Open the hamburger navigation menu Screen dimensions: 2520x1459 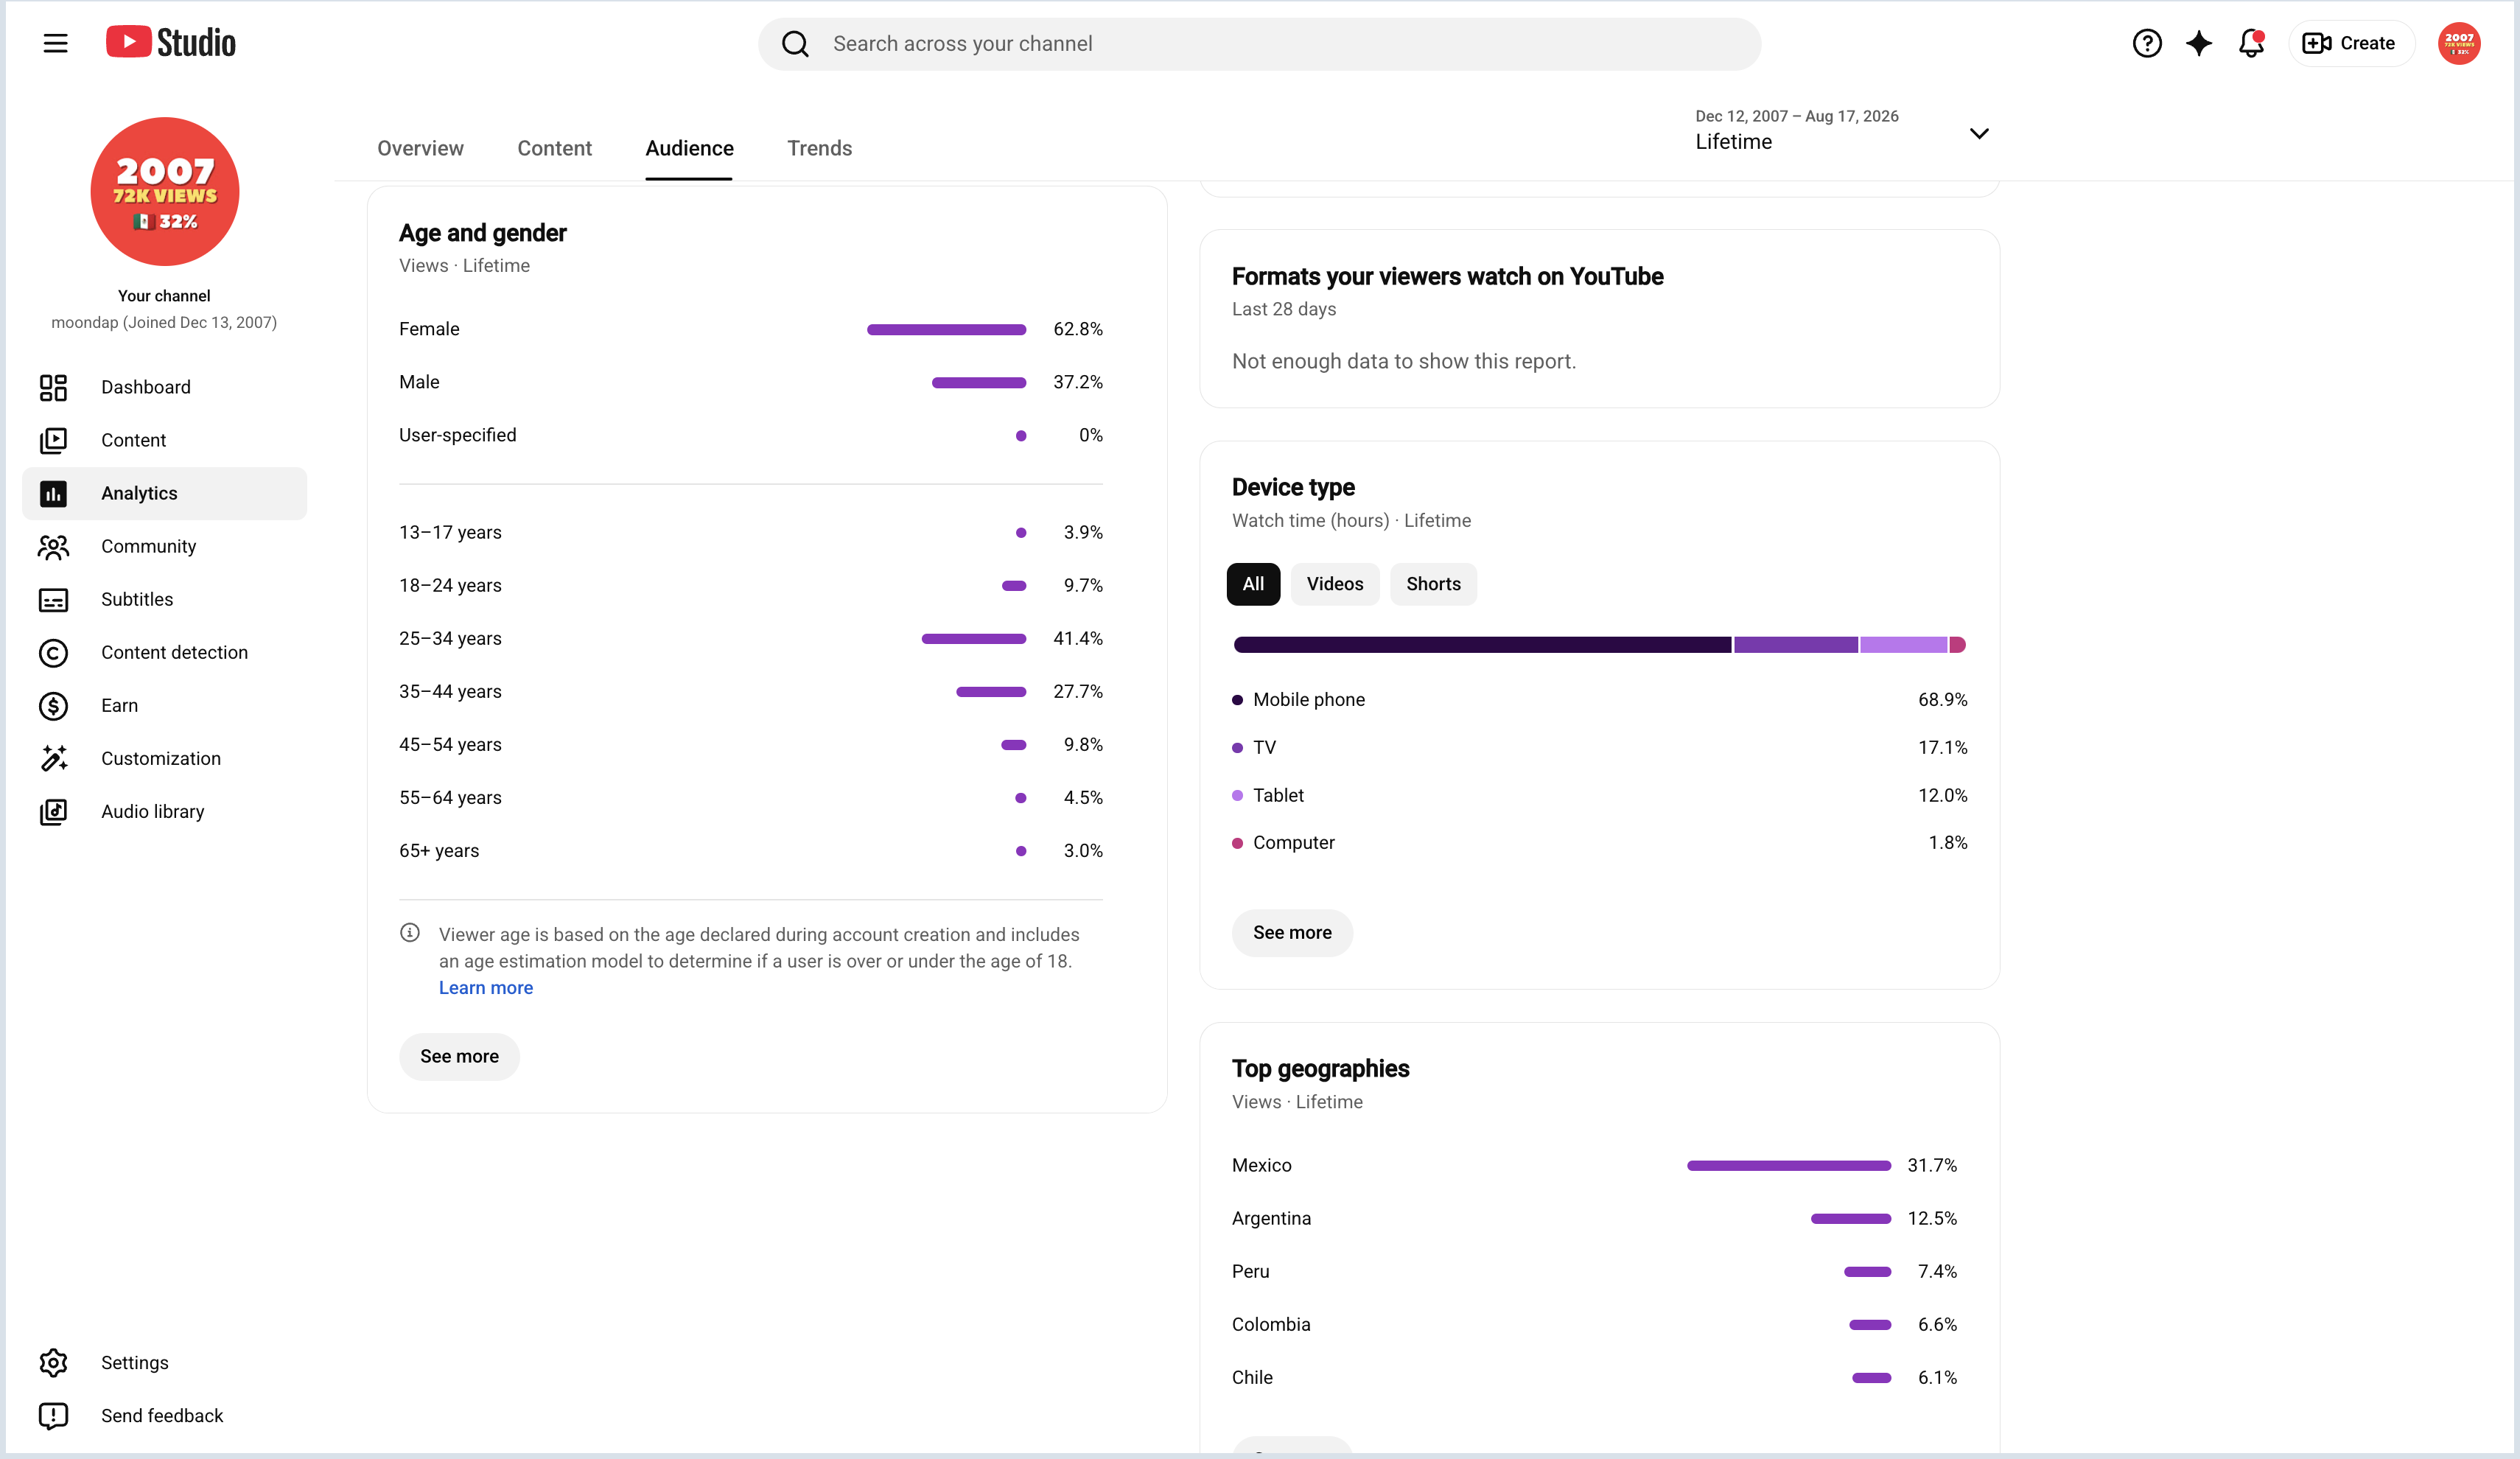tap(55, 43)
